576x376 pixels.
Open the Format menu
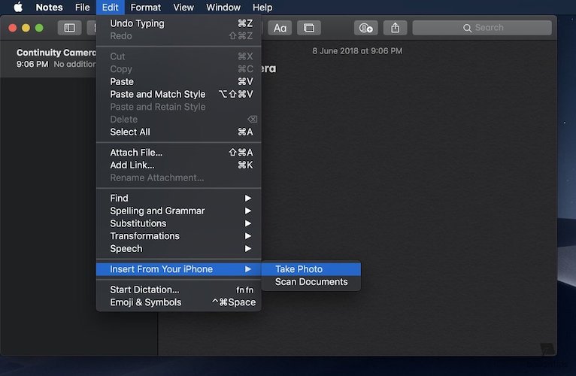(146, 8)
